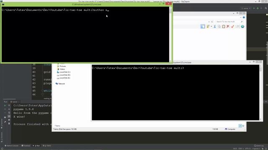The image size is (268, 150).
Task: Click the 'python s' command line in top cmd
Action: 55,10
